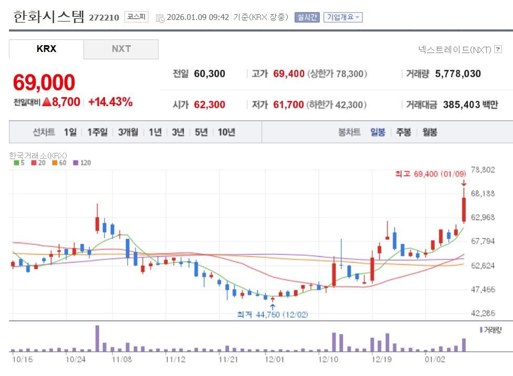Click the red 최고 high marker arrow
Screen dimensions: 513x376
click(x=464, y=183)
